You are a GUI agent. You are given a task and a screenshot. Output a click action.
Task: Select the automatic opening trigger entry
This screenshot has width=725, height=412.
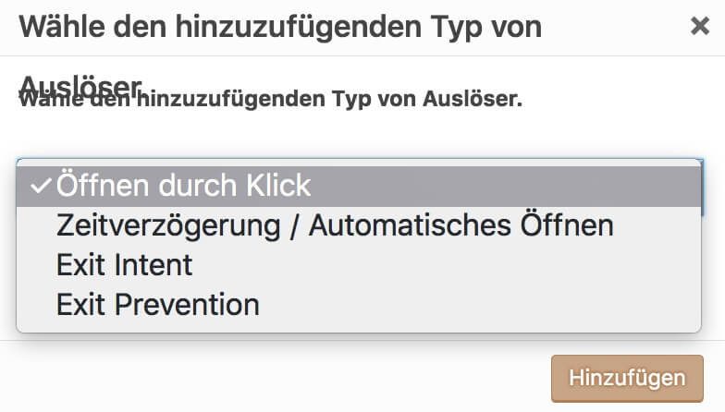coord(334,225)
